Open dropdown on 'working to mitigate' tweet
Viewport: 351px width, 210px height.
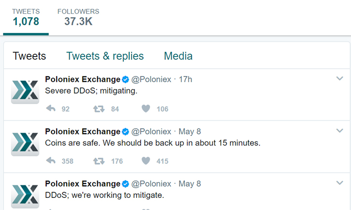[339, 183]
